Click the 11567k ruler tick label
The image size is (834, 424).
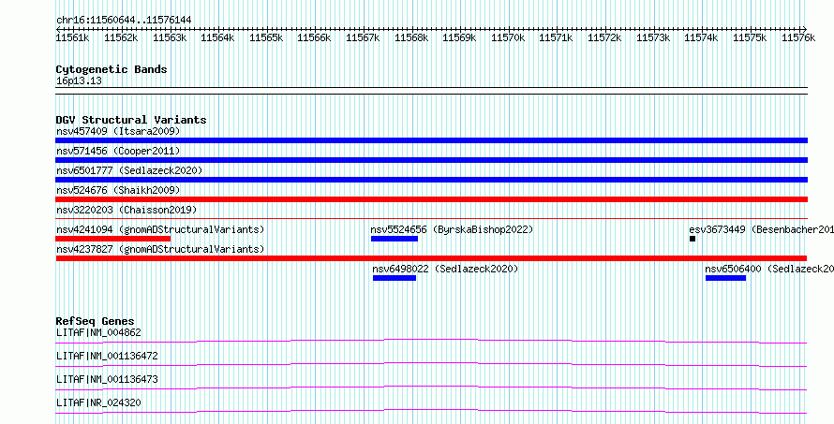click(363, 37)
